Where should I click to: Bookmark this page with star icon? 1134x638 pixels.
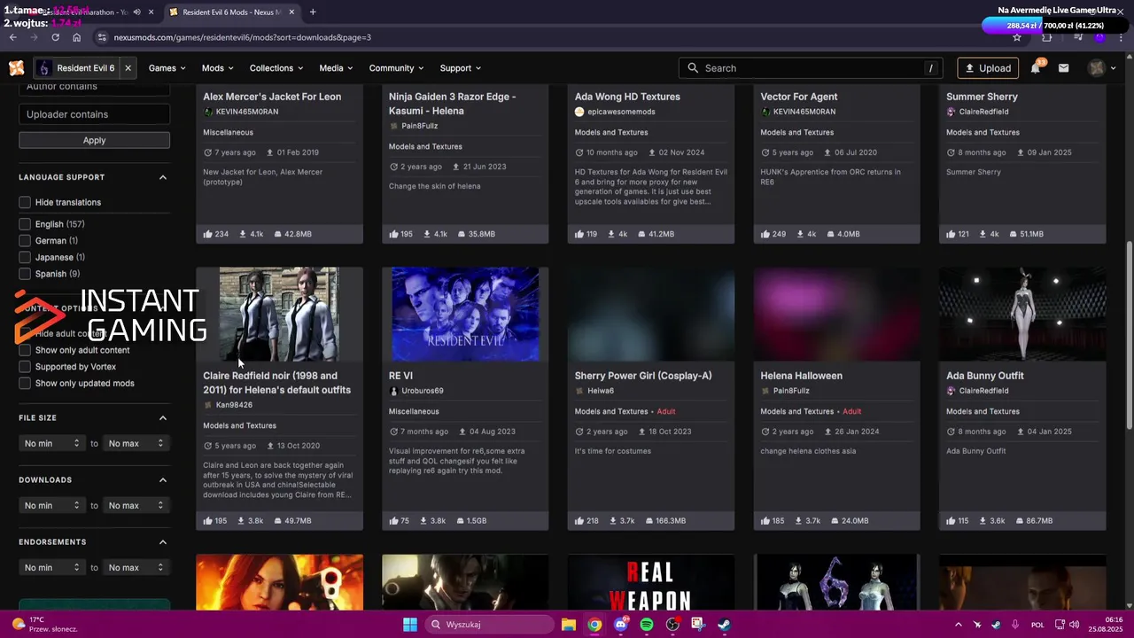[1017, 37]
